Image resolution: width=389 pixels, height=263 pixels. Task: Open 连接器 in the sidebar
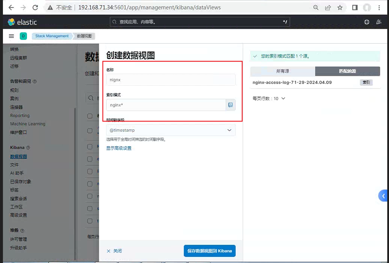point(16,107)
